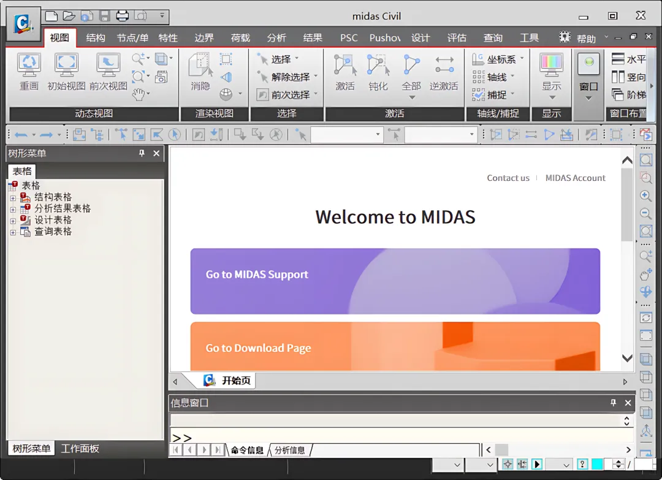Toggle the 捕捉 snap option
Screen dimensions: 662x480
point(493,94)
